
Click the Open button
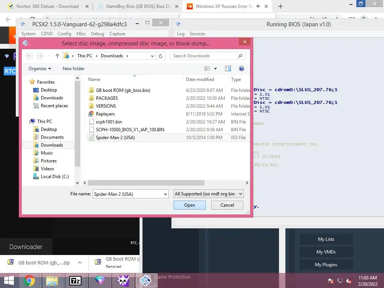pos(189,205)
